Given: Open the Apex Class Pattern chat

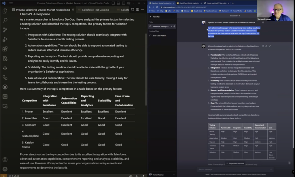Looking at the screenshot, I should (x=162, y=35).
